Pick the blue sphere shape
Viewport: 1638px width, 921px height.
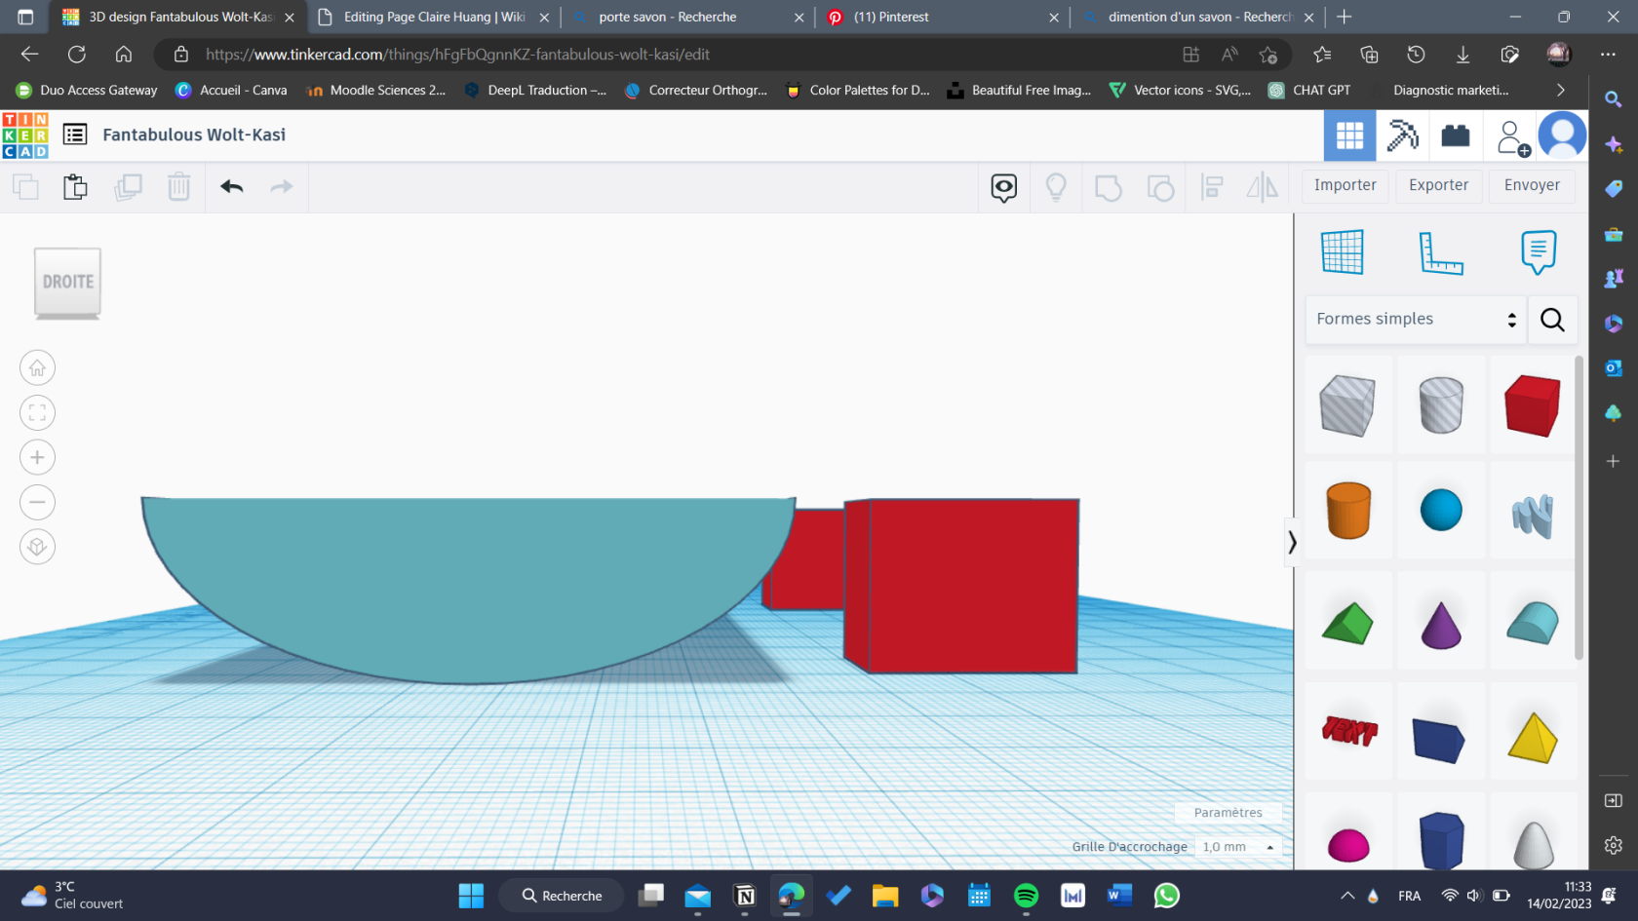[1441, 510]
